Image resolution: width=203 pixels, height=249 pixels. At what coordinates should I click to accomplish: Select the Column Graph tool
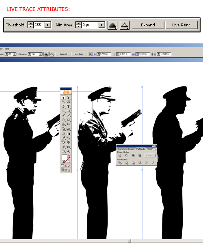[x=68, y=129]
